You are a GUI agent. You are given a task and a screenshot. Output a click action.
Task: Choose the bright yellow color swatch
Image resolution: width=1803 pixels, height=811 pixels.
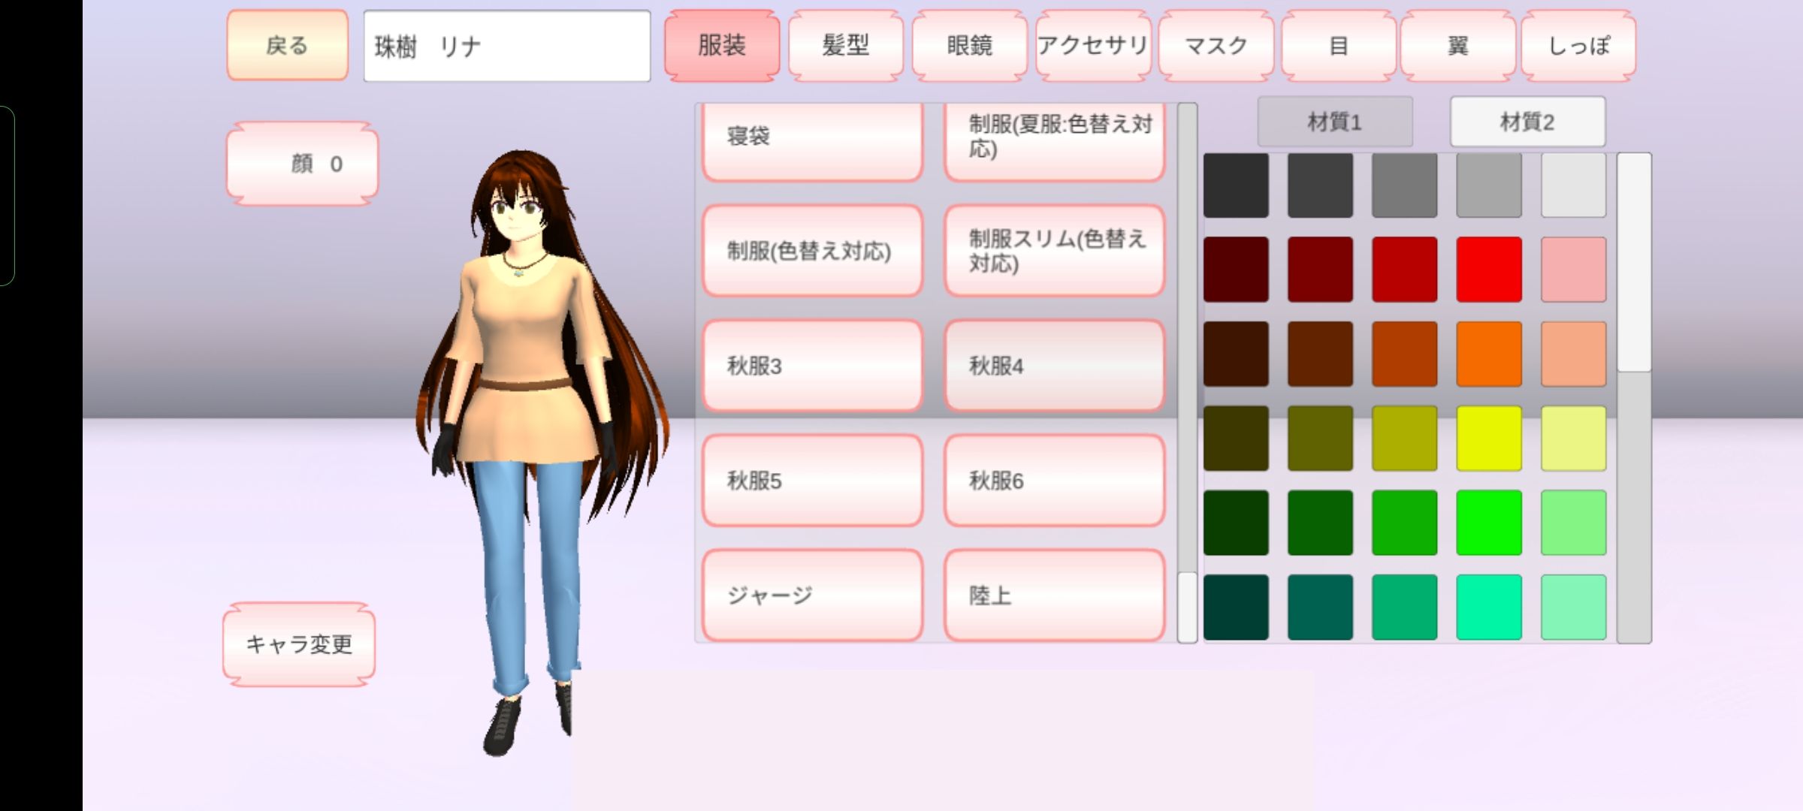pos(1488,439)
